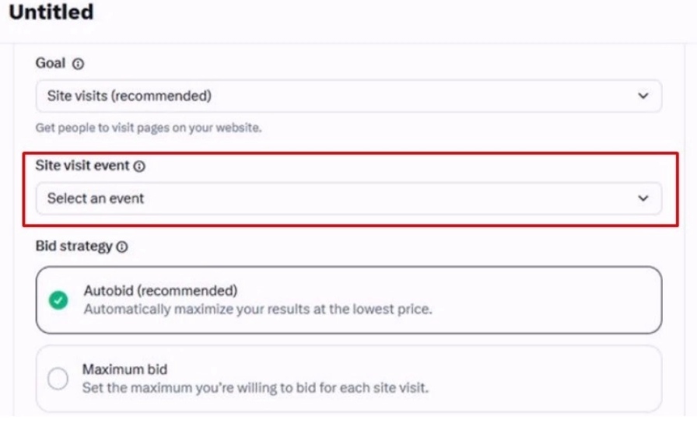The image size is (697, 434).
Task: Click the chevron on Select an event
Action: coord(643,198)
